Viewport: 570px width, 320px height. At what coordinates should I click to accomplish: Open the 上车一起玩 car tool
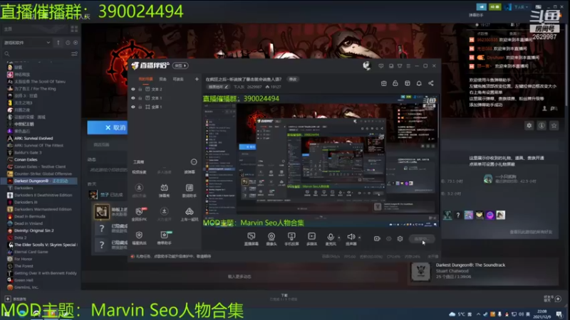tap(190, 214)
